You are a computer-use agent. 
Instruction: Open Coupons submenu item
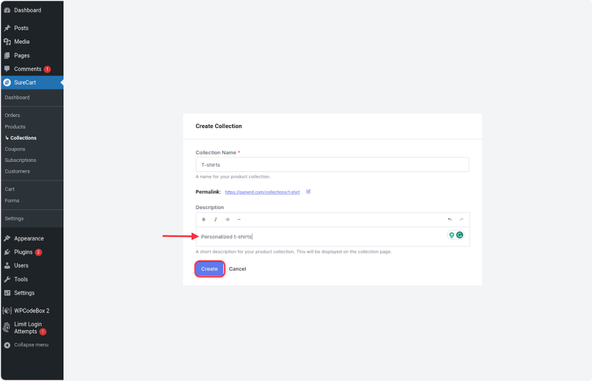click(15, 149)
